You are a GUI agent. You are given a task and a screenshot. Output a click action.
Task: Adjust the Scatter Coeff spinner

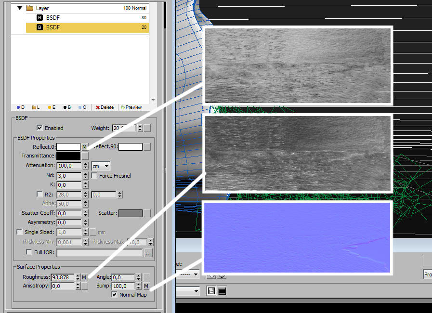click(x=85, y=213)
